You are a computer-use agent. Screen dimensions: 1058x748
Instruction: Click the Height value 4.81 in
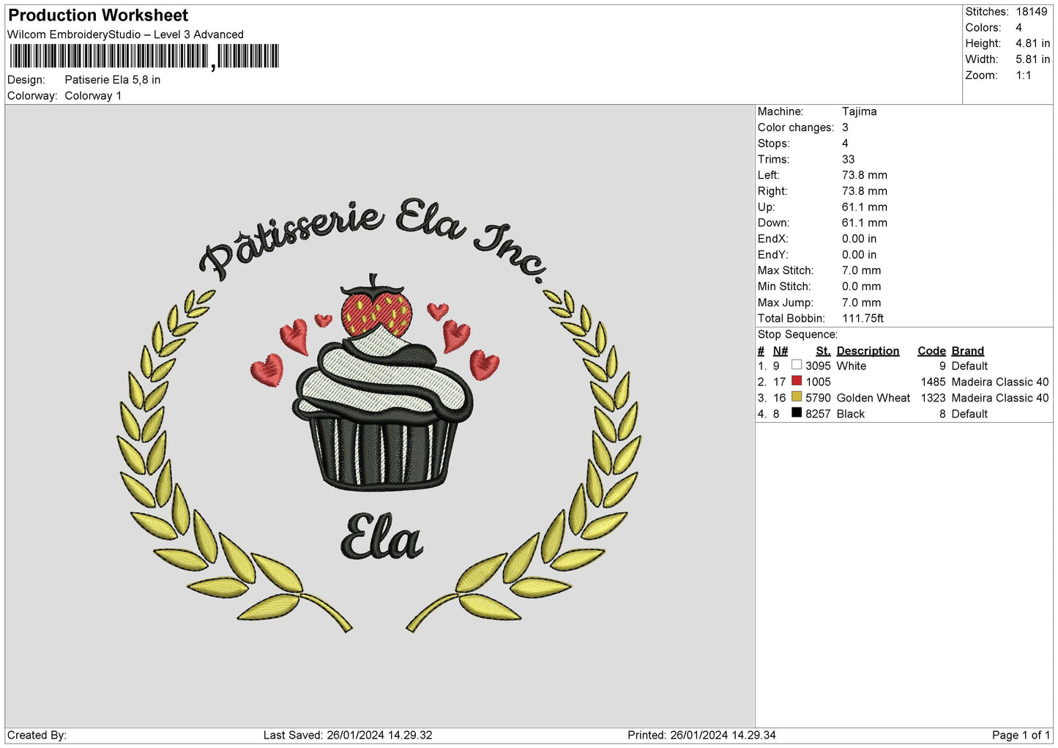(x=1032, y=43)
